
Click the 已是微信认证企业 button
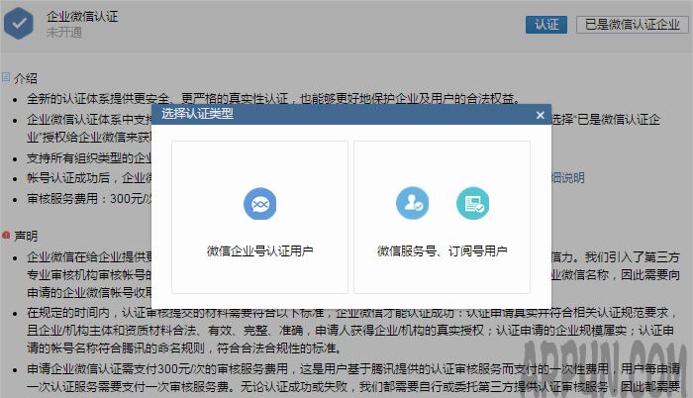[632, 25]
